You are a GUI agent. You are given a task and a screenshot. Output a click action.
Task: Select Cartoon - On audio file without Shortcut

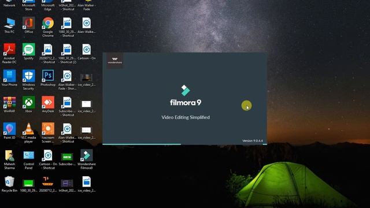(86, 51)
